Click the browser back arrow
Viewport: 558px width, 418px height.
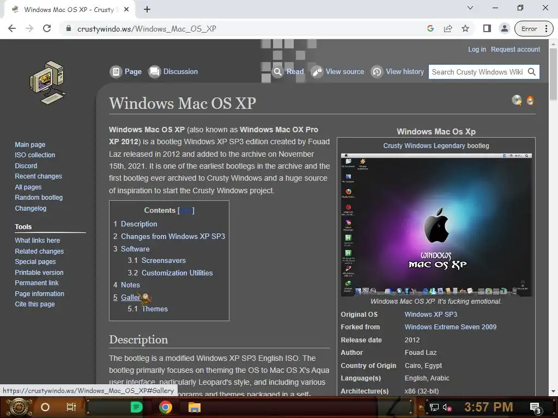coord(12,29)
